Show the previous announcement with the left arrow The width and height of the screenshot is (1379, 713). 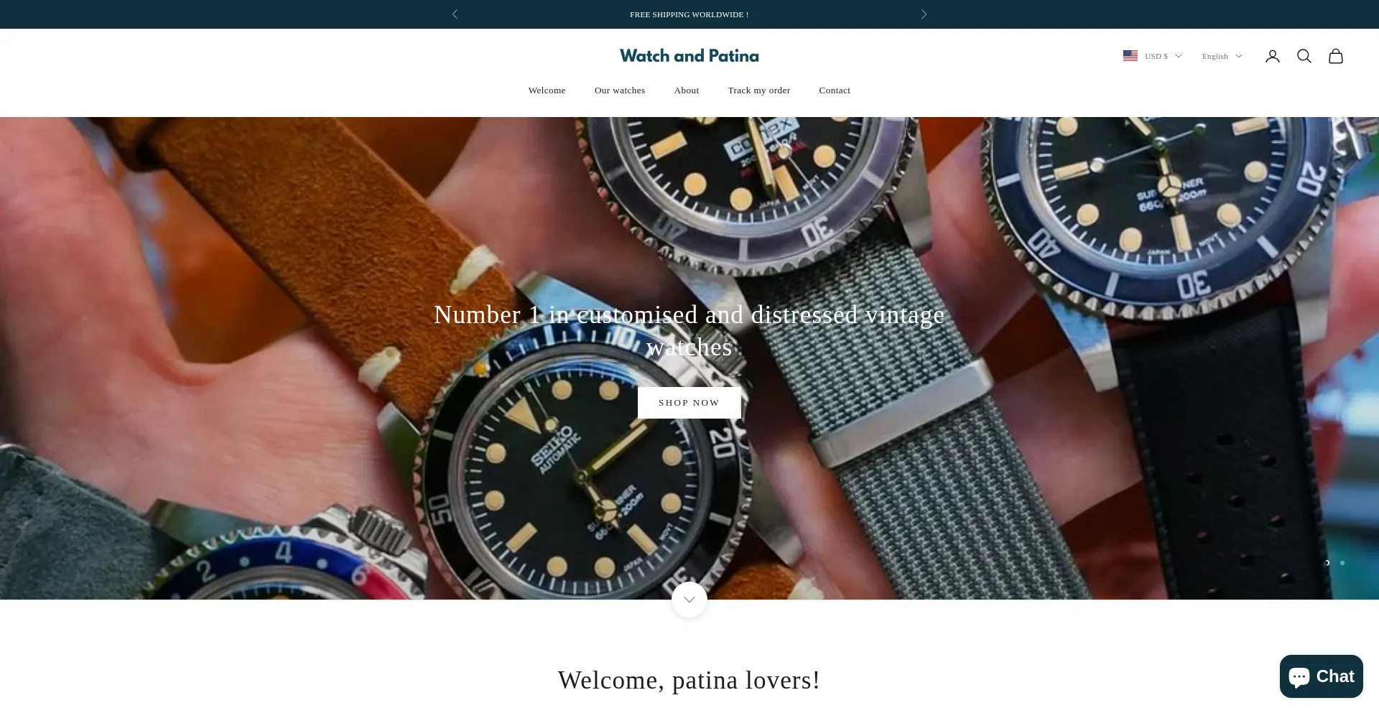pyautogui.click(x=455, y=14)
